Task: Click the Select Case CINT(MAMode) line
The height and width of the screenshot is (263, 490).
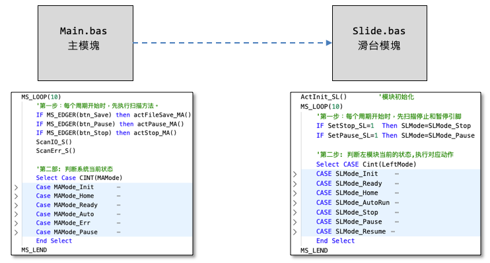Action: click(79, 178)
